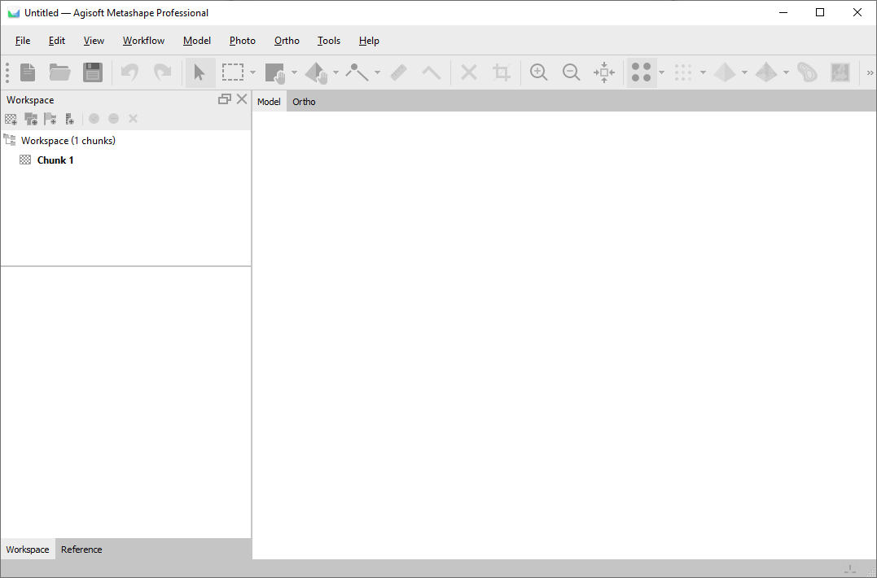Select the Move Object hand tool
This screenshot has height=578, width=877.
pos(317,72)
